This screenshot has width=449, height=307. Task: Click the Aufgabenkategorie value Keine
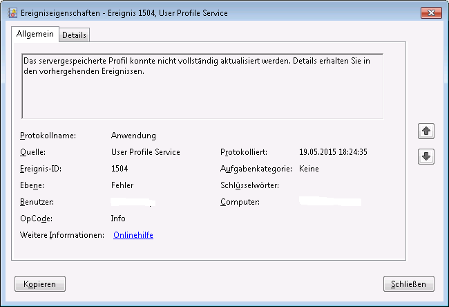coord(309,169)
